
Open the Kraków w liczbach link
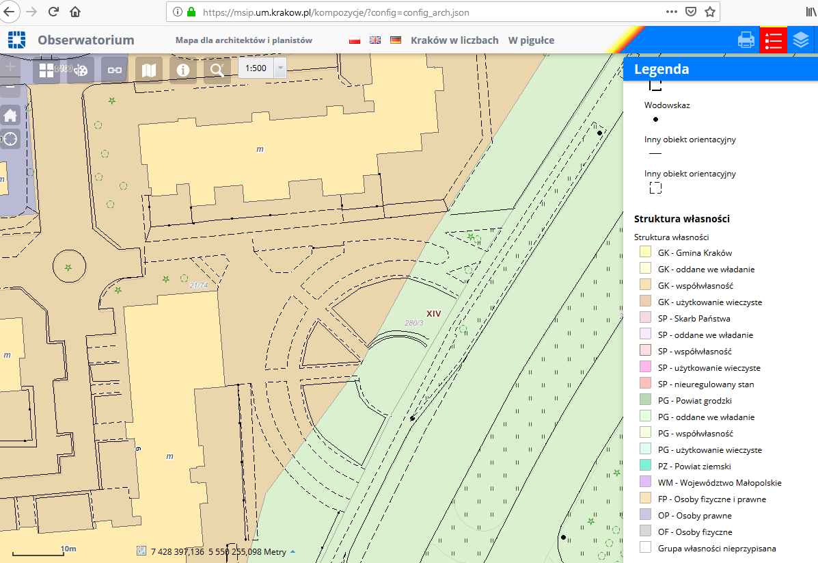coord(454,40)
